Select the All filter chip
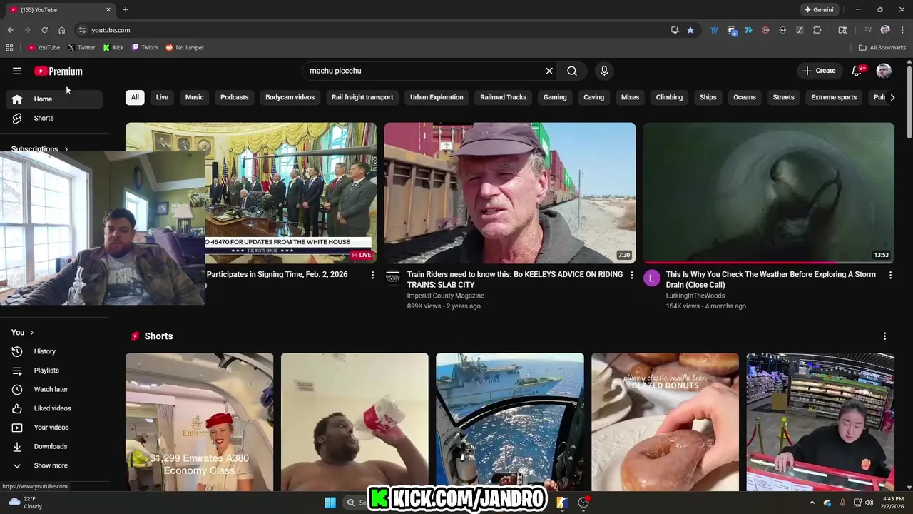 (x=135, y=97)
